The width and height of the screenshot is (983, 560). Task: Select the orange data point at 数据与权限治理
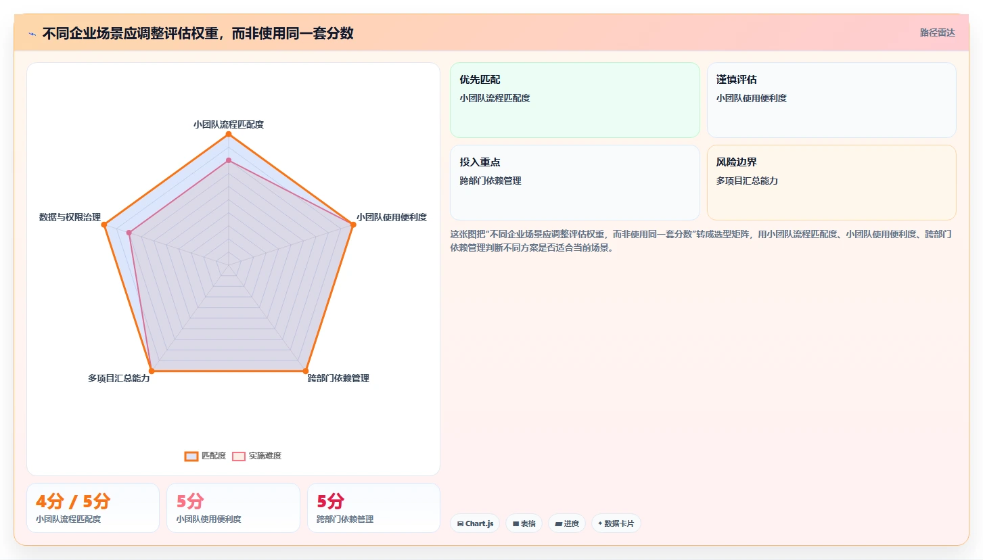tap(104, 225)
